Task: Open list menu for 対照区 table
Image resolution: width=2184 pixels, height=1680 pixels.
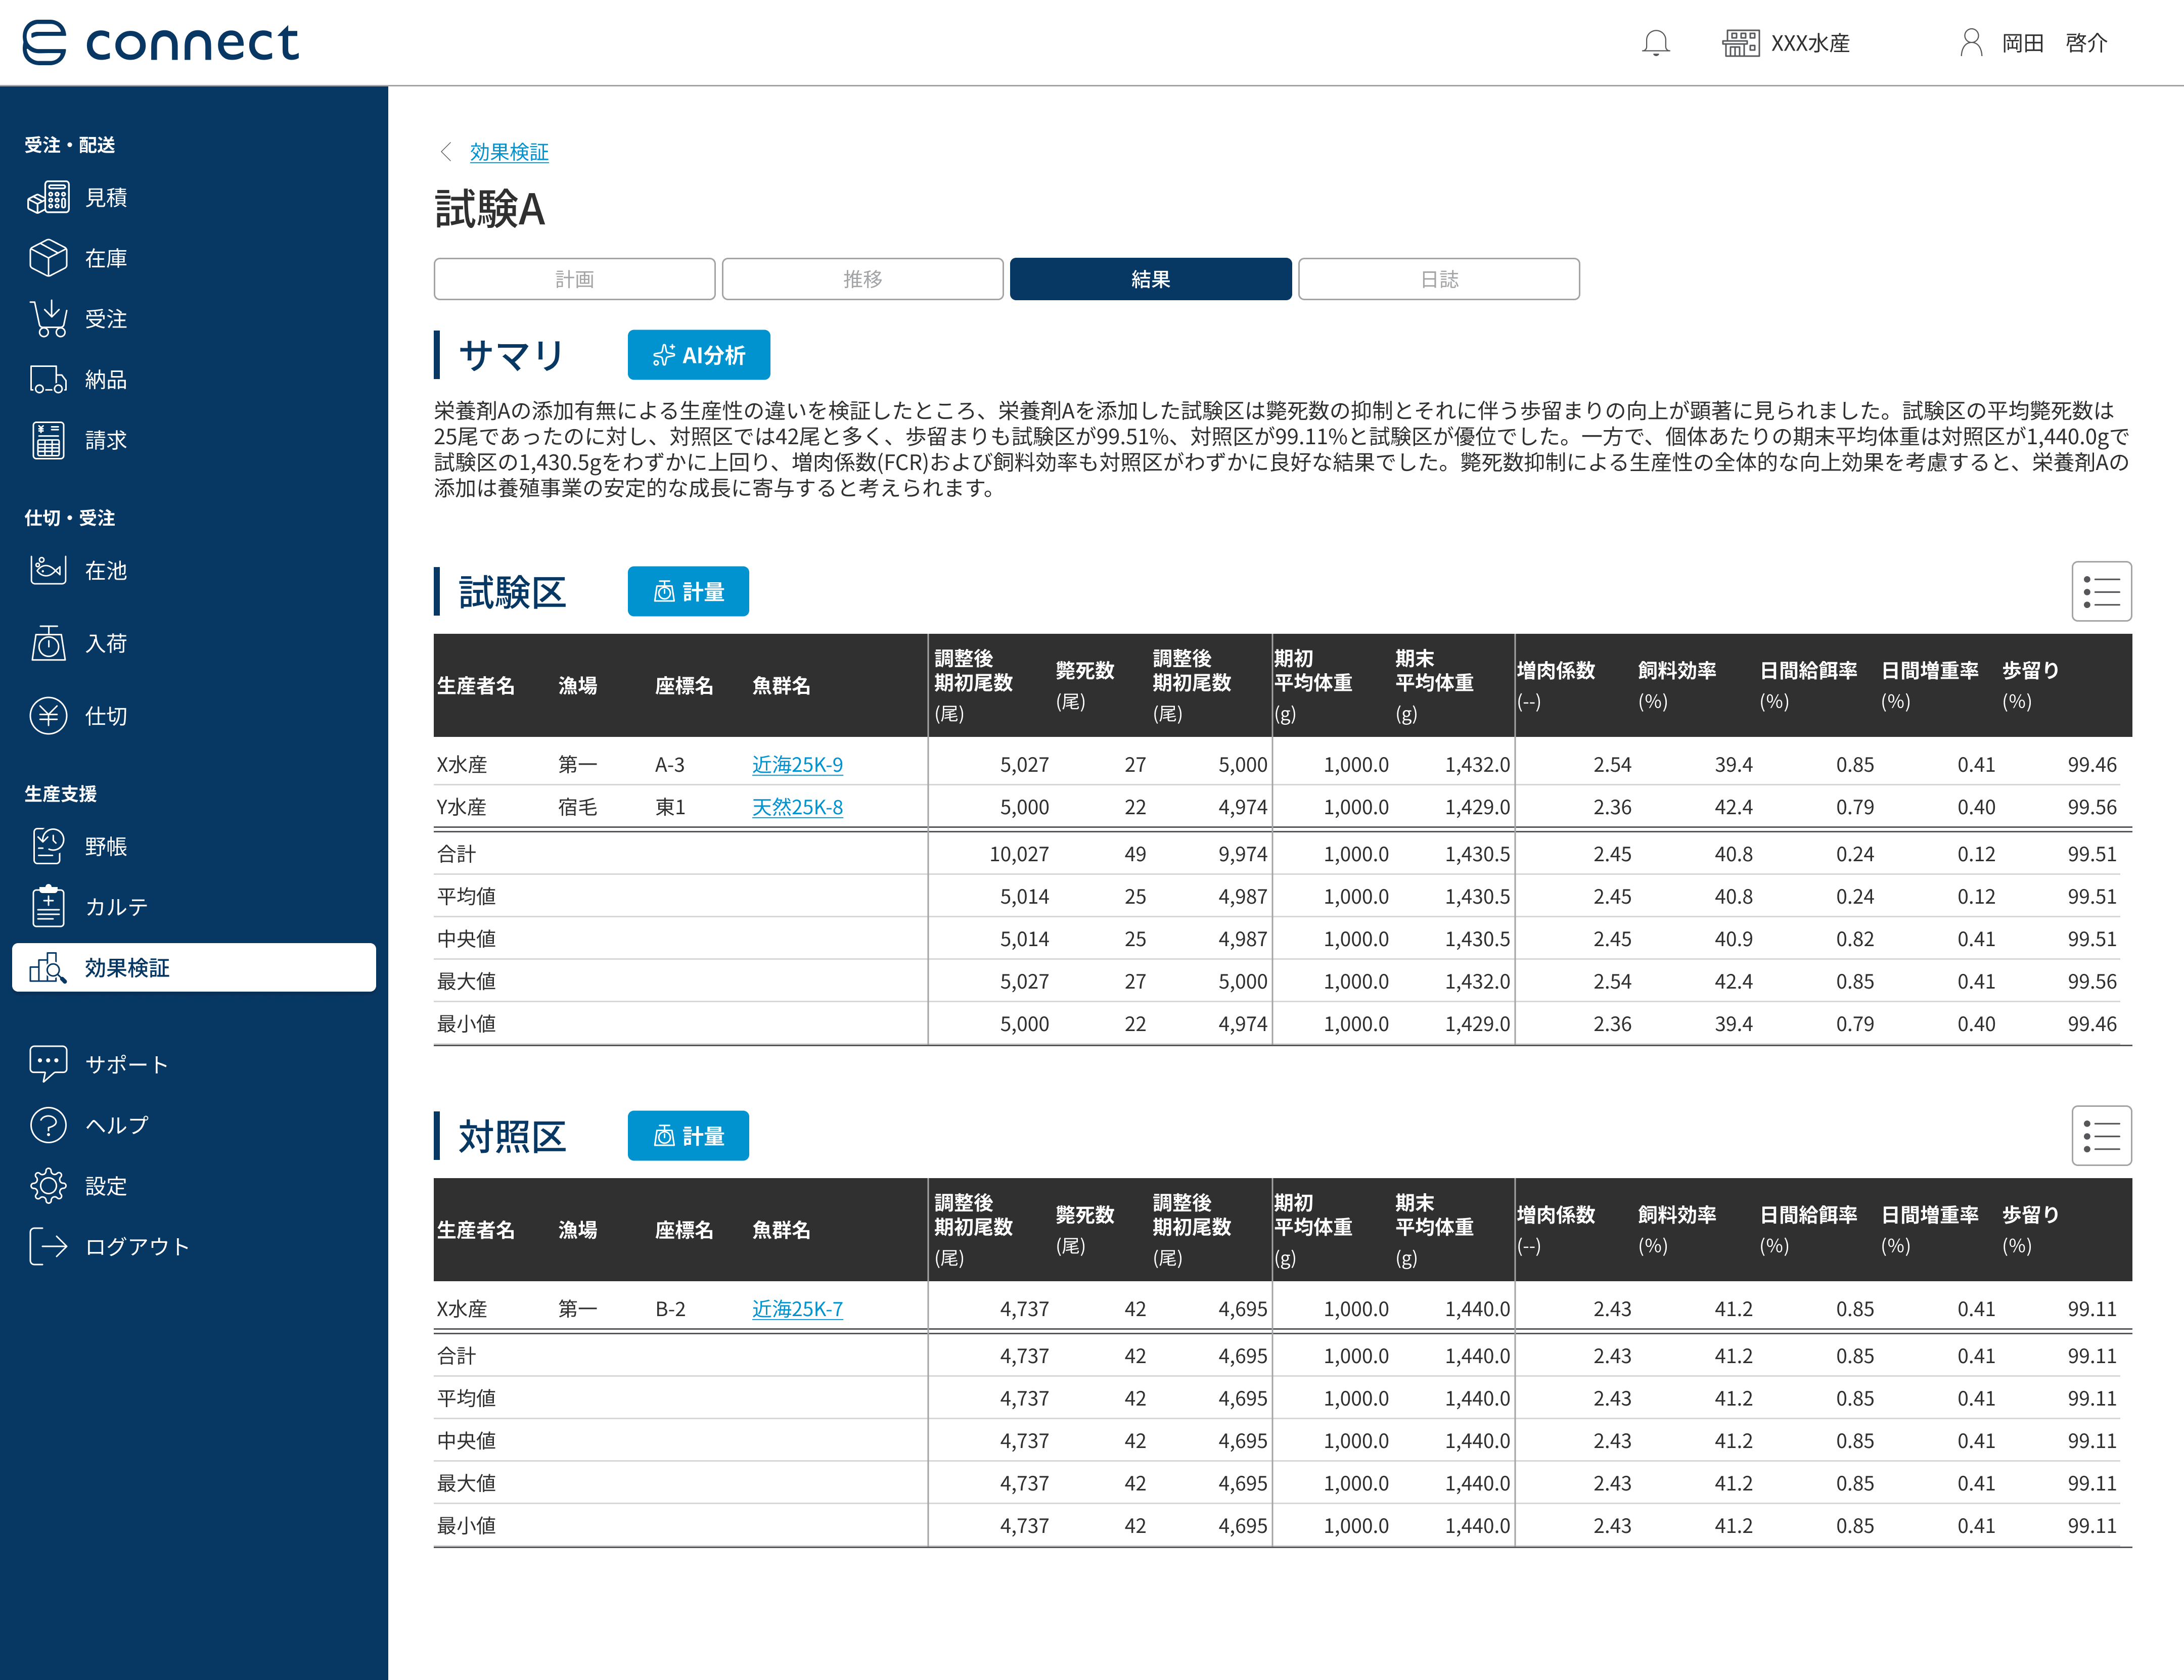Action: click(2101, 1136)
